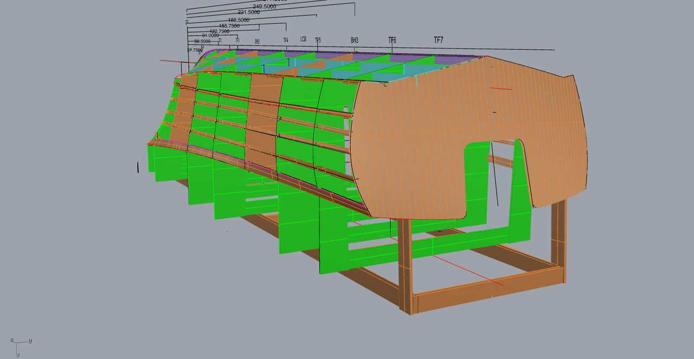The width and height of the screenshot is (694, 359).
Task: Pick the 249.5000 dimension text
Action: click(265, 6)
